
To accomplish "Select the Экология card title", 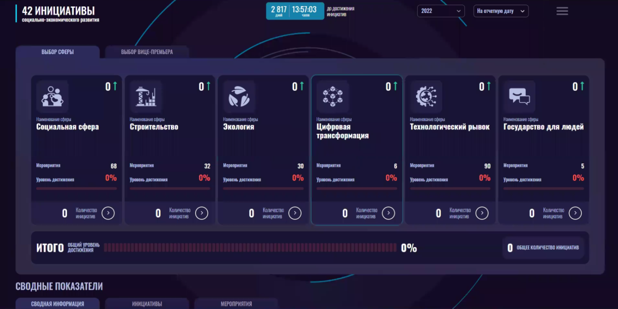I will tap(239, 127).
